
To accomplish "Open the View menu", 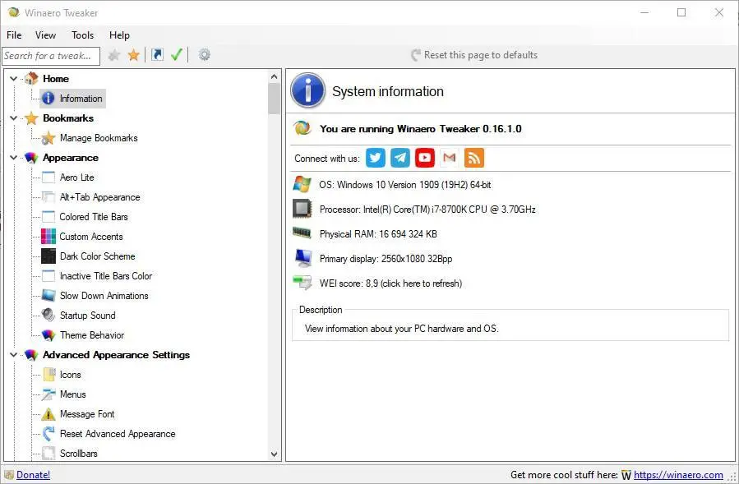I will tap(45, 35).
